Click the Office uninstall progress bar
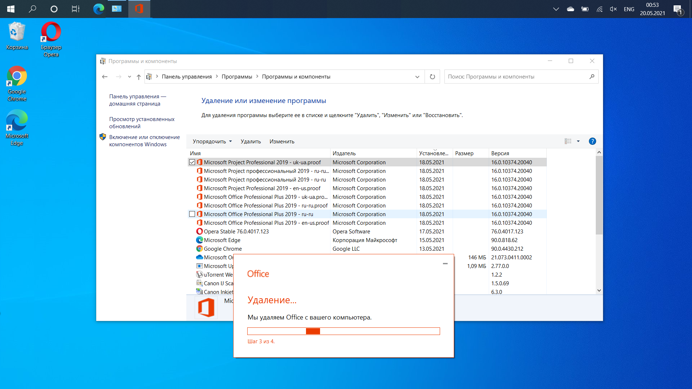This screenshot has height=389, width=692. (x=343, y=331)
